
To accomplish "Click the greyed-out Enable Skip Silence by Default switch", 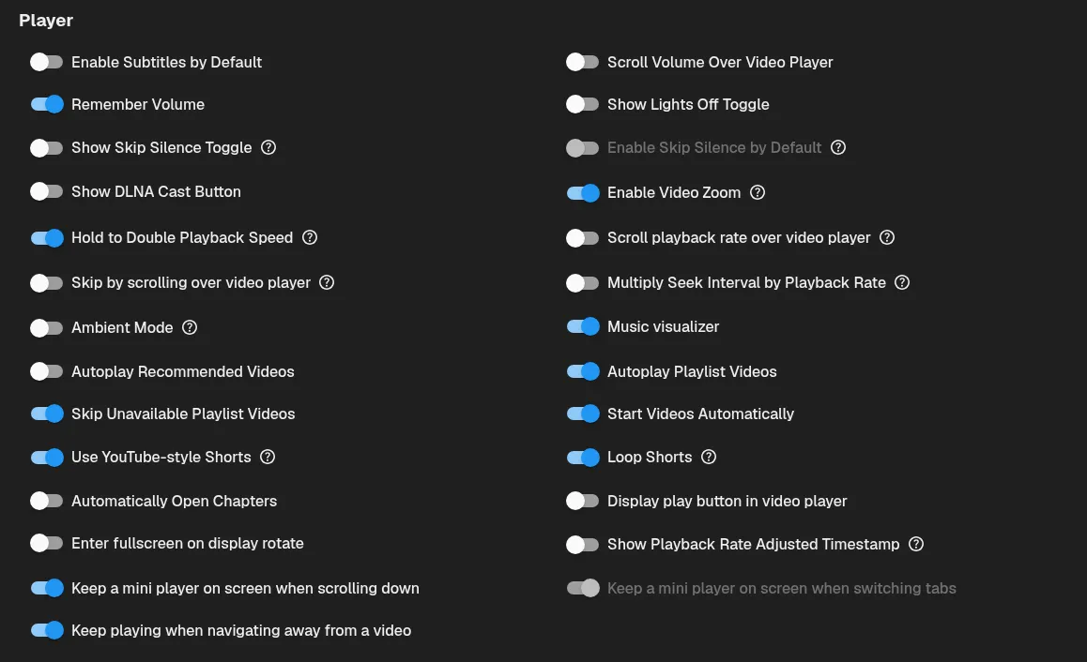I will (x=582, y=148).
